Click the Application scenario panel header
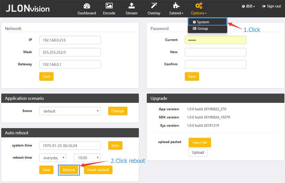This screenshot has width=285, height=183. [70, 98]
